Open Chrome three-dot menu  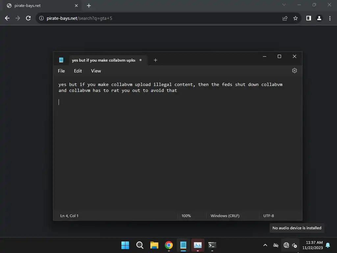[x=330, y=18]
